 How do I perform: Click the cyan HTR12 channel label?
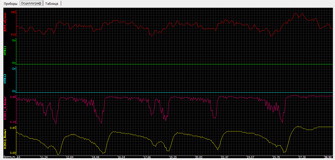click(5, 79)
